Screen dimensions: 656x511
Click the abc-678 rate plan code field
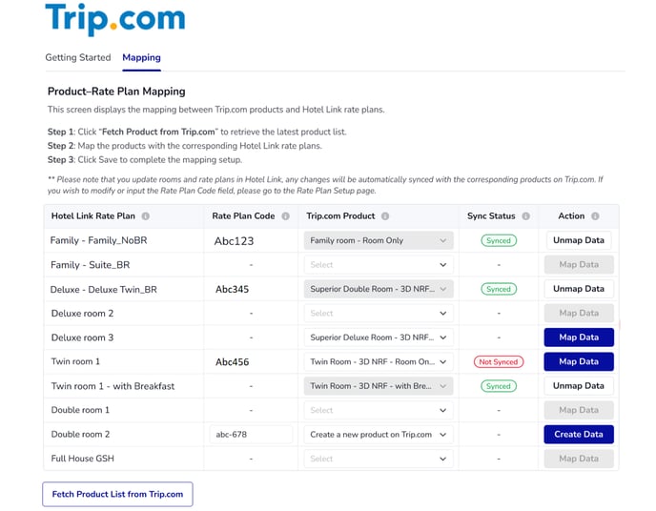coord(251,435)
